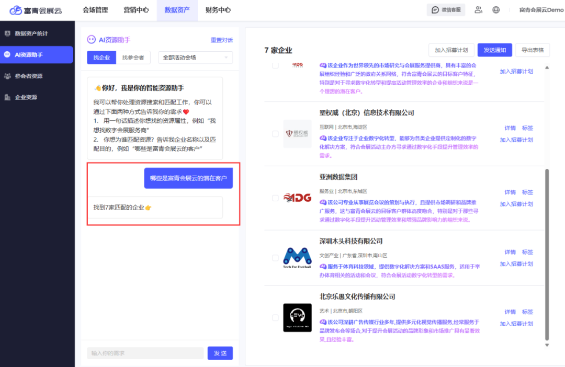Open 标签 for 塑权威 company

pyautogui.click(x=527, y=128)
